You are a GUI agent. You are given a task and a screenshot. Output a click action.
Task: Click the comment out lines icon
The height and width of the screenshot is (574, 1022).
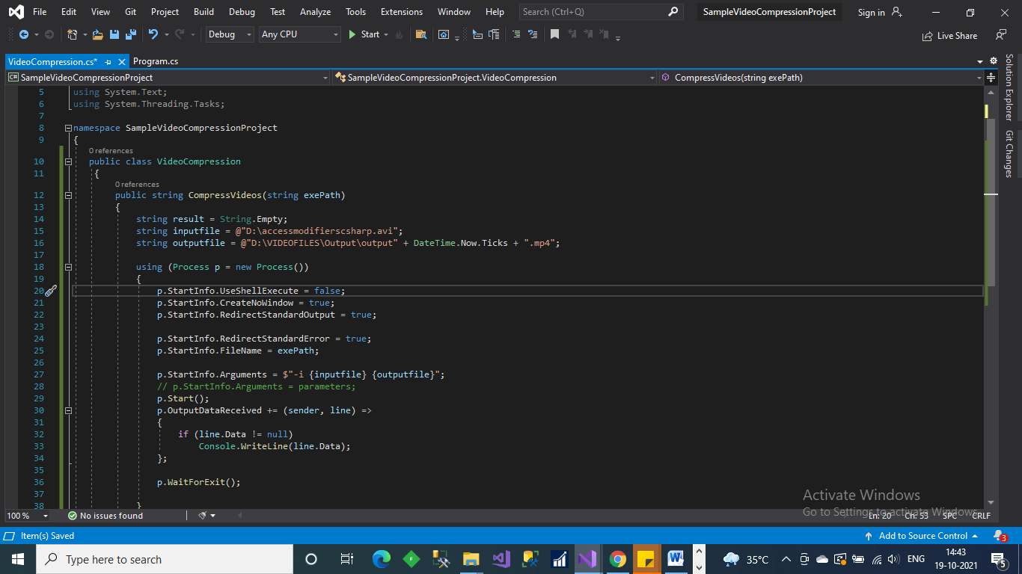516,34
